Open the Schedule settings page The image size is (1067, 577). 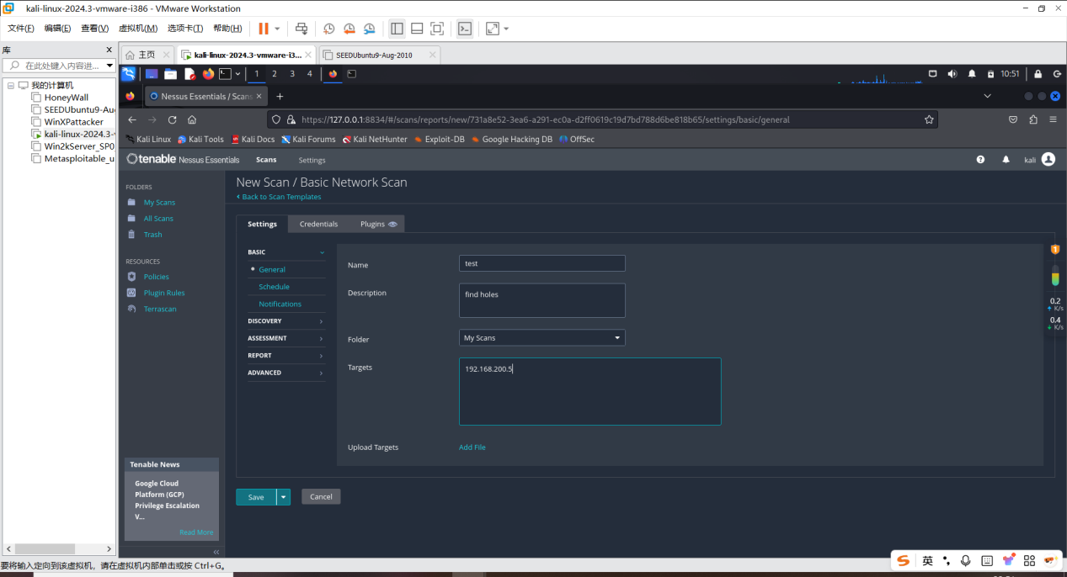(x=274, y=287)
